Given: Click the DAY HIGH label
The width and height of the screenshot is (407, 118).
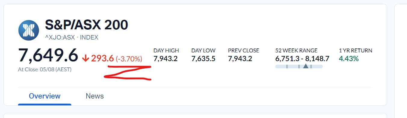Looking at the screenshot, I should point(166,51).
